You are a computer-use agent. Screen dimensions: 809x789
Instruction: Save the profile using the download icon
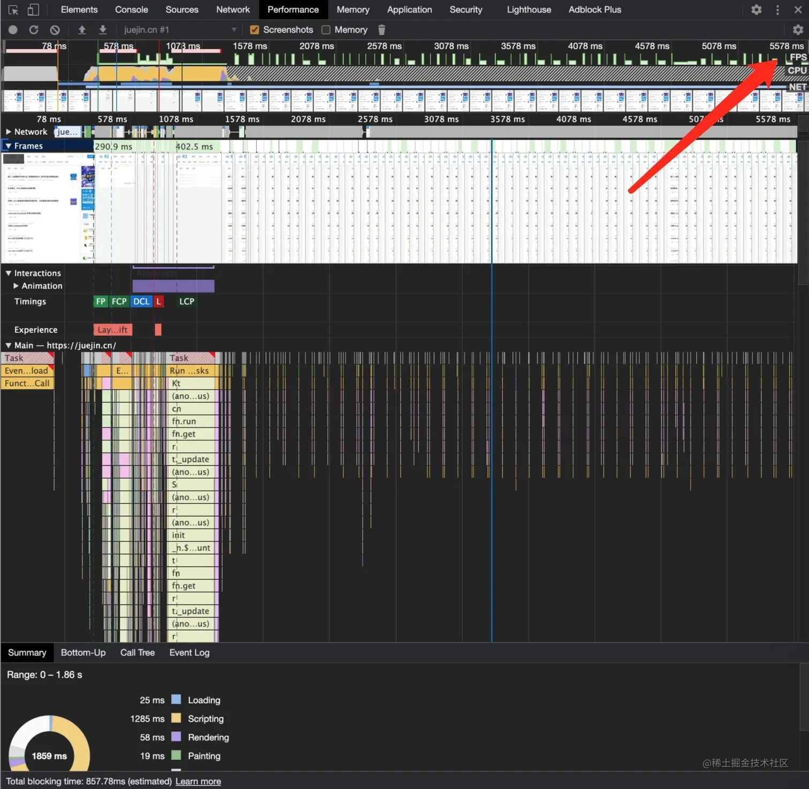coord(103,30)
